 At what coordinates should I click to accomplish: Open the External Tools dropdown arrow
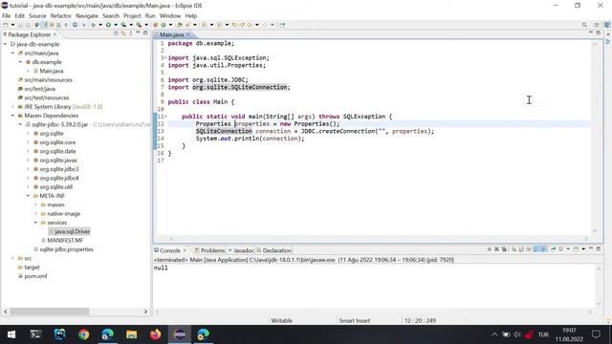[x=146, y=25]
